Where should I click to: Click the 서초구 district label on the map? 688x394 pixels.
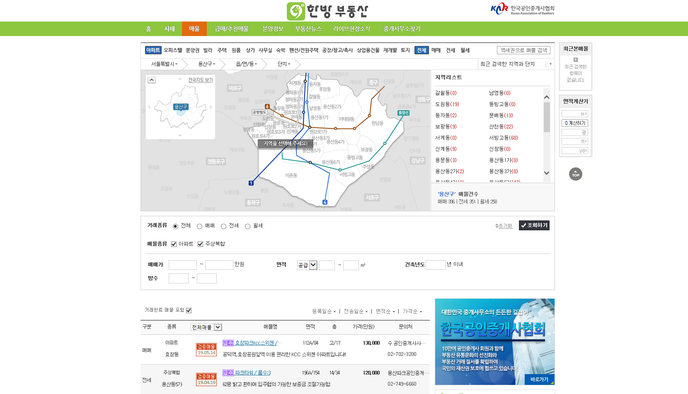pos(372,198)
